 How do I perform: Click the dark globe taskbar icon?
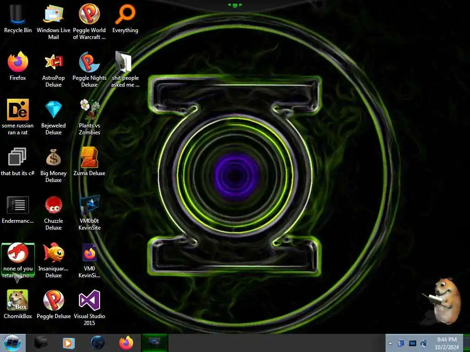(x=98, y=343)
